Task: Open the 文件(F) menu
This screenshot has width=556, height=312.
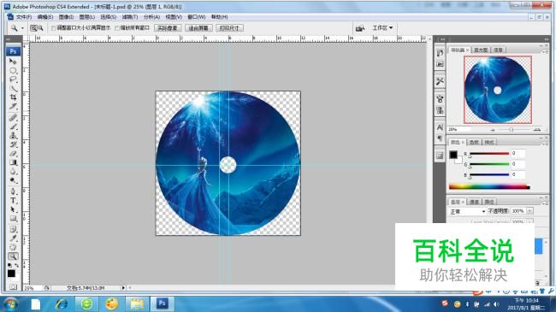Action: (24, 17)
